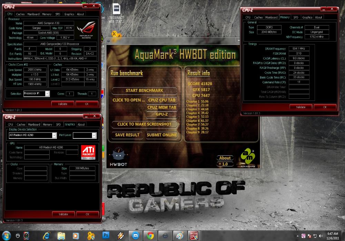Switch to Caches tab in CPU-Z CPU window
This screenshot has height=241, width=345.
point(20,14)
